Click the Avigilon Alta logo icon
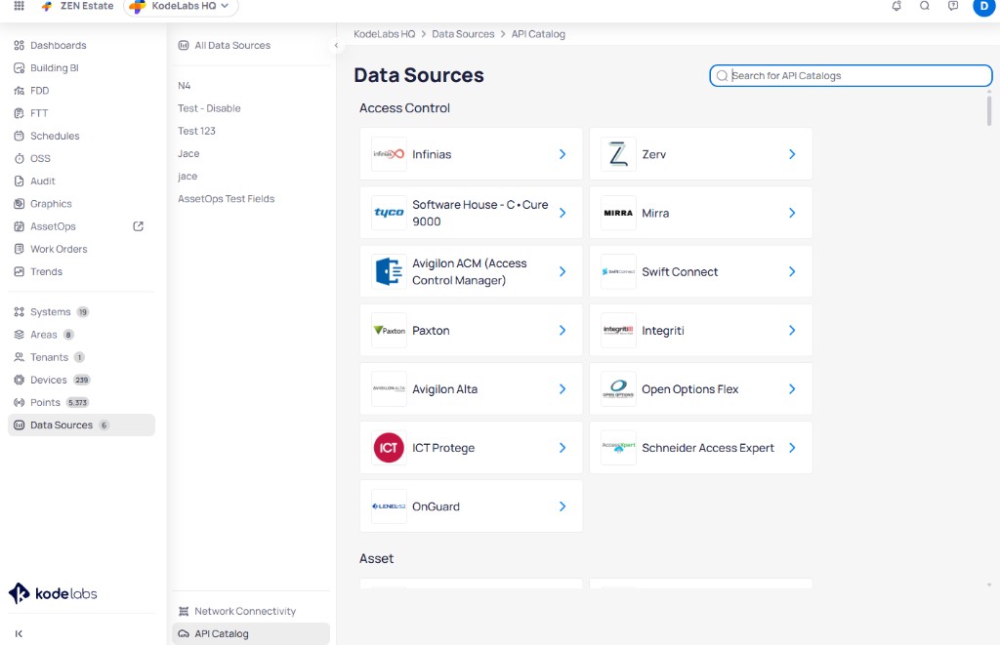Image resolution: width=1000 pixels, height=645 pixels. (389, 388)
